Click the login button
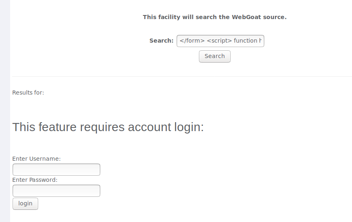Image resolution: width=352 pixels, height=222 pixels. coord(25,204)
